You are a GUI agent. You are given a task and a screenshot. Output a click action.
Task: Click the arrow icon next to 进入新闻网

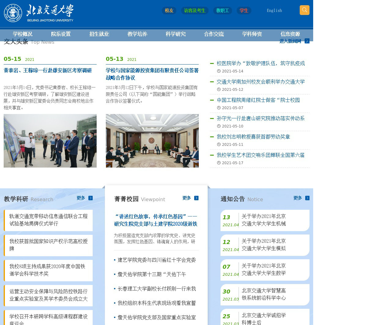pyautogui.click(x=307, y=41)
